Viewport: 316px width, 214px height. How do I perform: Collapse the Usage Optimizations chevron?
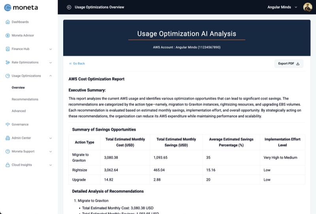(51, 76)
